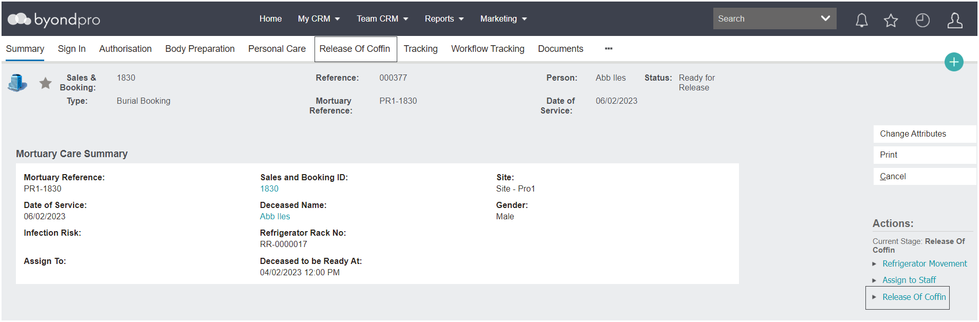Viewport: 979px width, 322px height.
Task: Expand the Team CRM menu
Action: tap(382, 18)
